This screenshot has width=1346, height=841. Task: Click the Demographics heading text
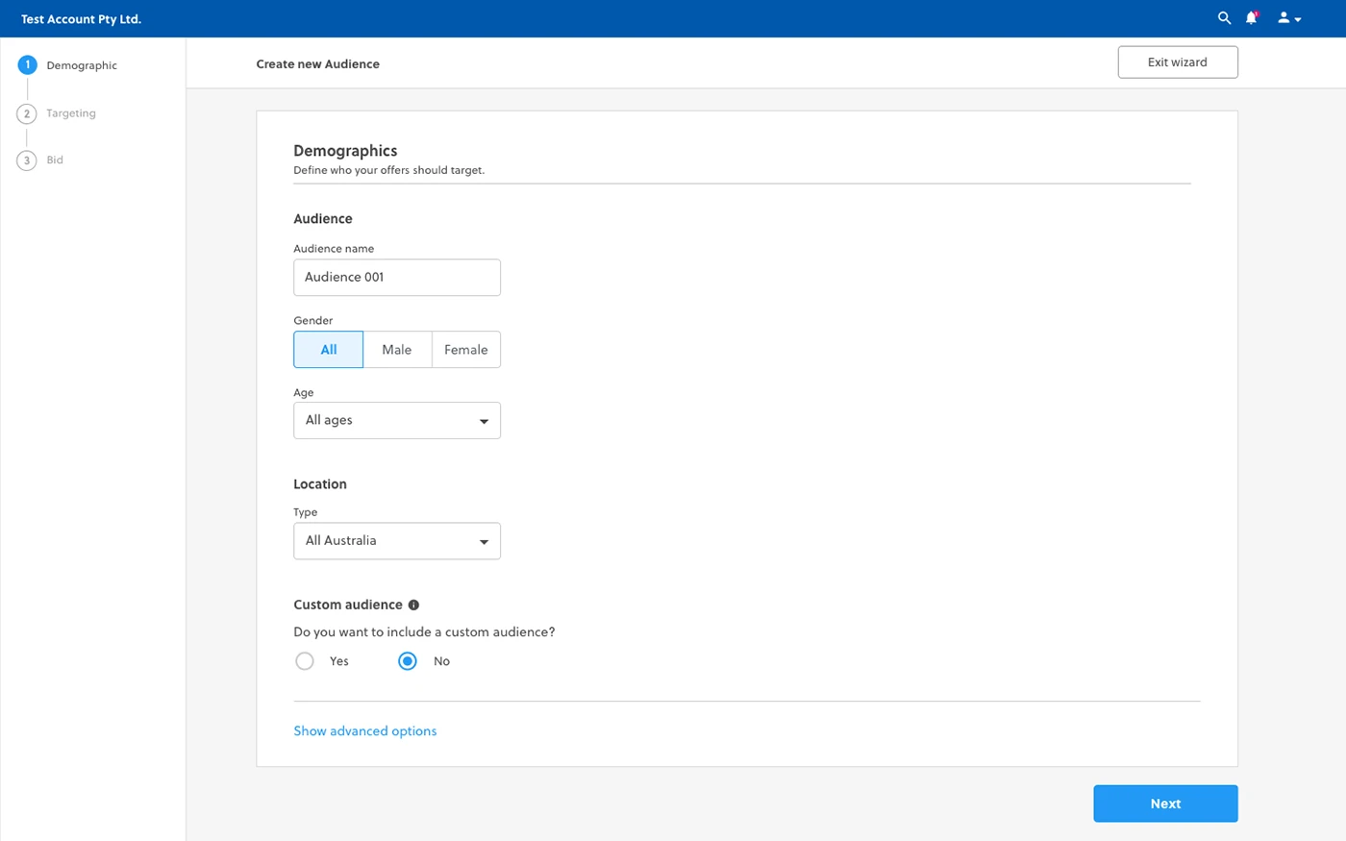click(345, 151)
